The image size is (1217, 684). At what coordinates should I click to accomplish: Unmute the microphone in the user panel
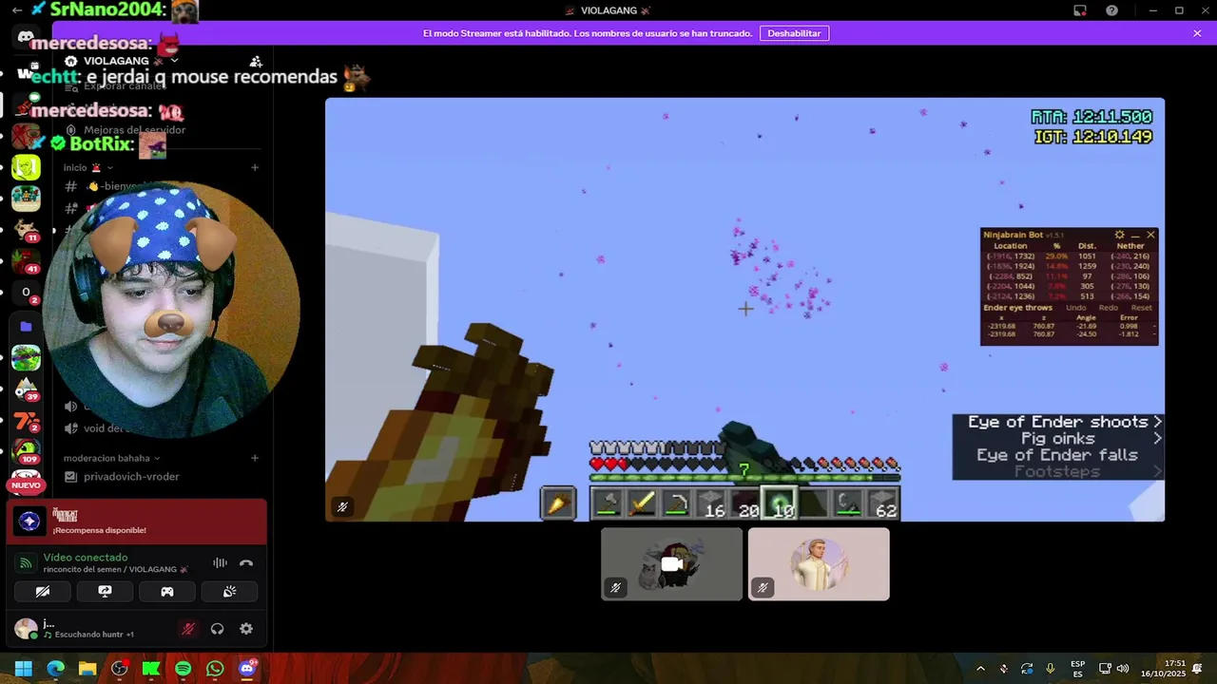(x=188, y=629)
